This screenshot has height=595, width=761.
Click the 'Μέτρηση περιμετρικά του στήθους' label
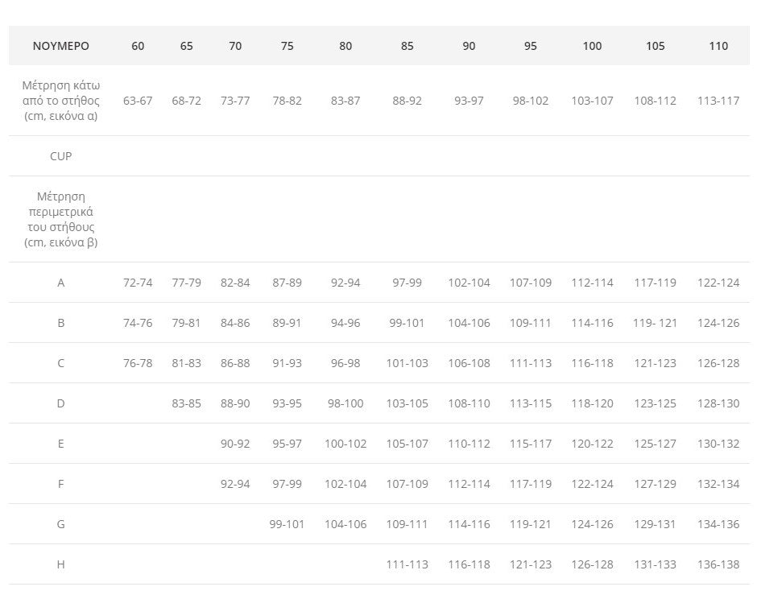pos(61,219)
